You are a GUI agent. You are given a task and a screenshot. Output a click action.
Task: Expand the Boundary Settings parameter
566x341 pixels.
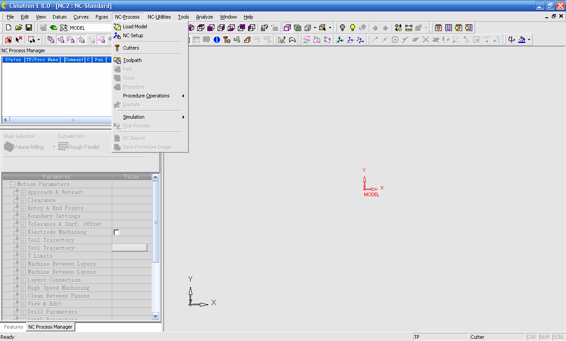click(23, 216)
